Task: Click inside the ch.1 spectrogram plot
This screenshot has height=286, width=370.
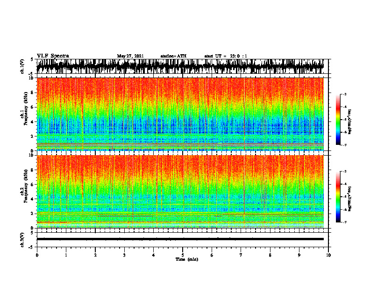Action: point(180,114)
